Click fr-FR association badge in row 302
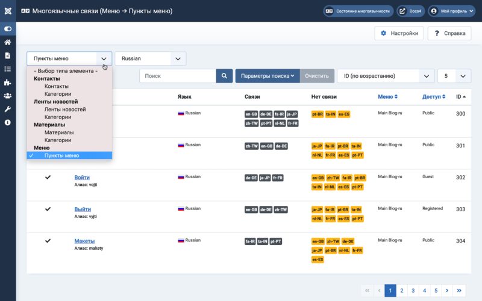Viewport: 482px width, 301px height. (x=278, y=178)
